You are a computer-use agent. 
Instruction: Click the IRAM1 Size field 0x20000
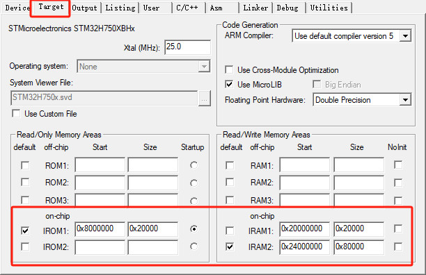359,229
